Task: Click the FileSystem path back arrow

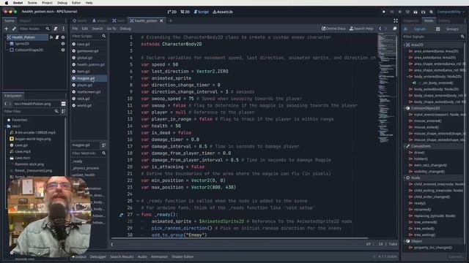Action: point(5,104)
